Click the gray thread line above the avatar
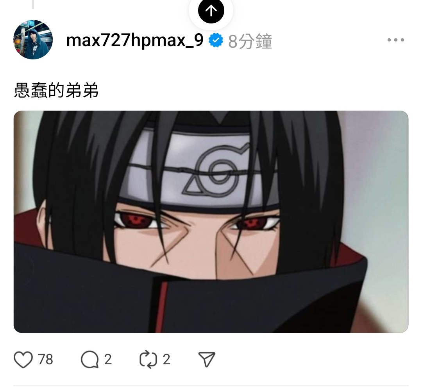The height and width of the screenshot is (387, 422). 33,4
